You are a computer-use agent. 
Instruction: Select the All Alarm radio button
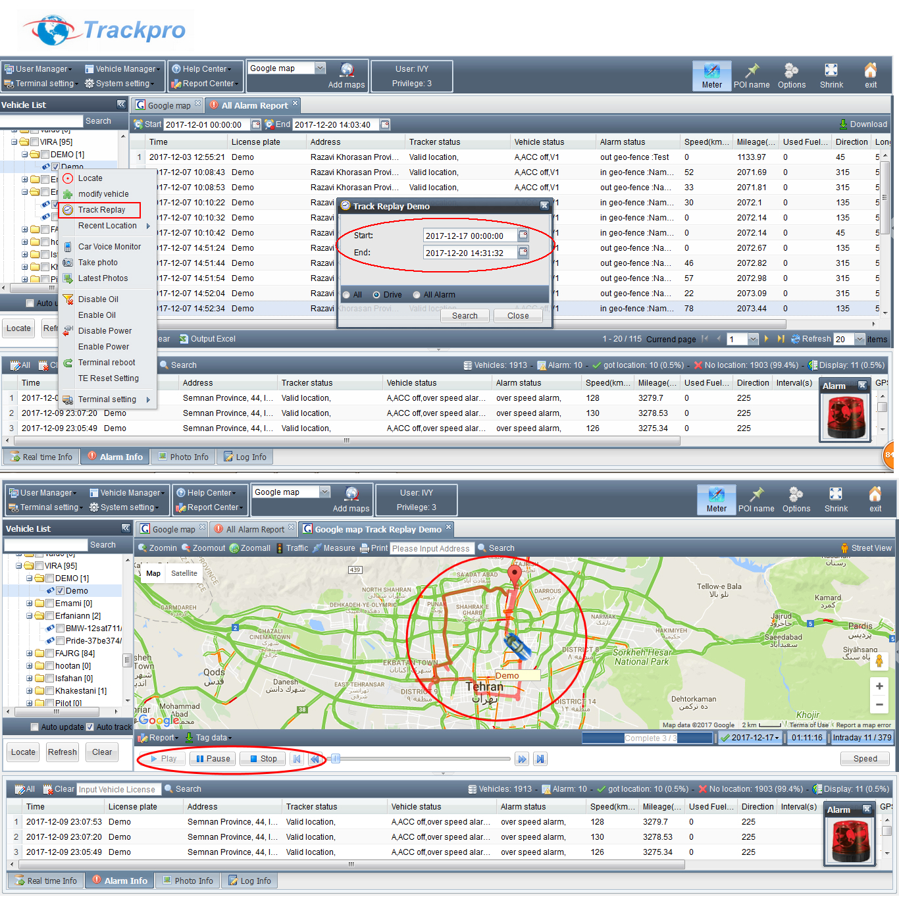417,295
